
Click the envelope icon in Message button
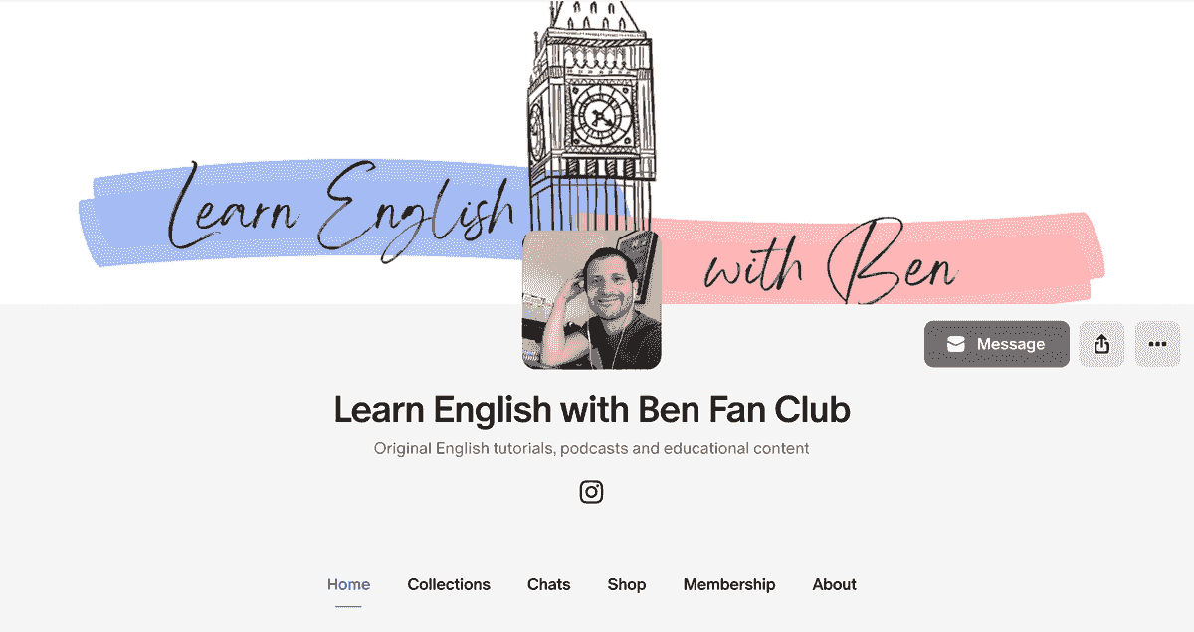(x=956, y=344)
